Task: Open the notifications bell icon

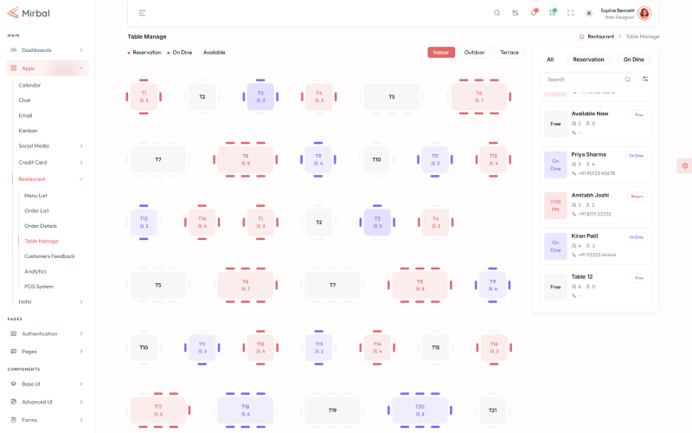Action: click(x=534, y=13)
